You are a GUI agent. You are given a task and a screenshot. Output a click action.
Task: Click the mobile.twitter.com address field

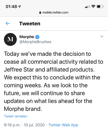pos(54,13)
